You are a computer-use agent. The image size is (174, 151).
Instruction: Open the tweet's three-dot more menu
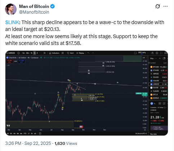166,6
